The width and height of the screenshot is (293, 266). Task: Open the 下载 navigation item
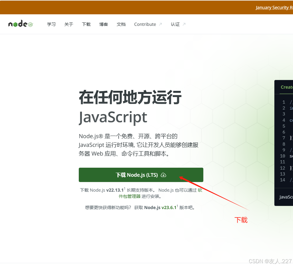(x=86, y=24)
